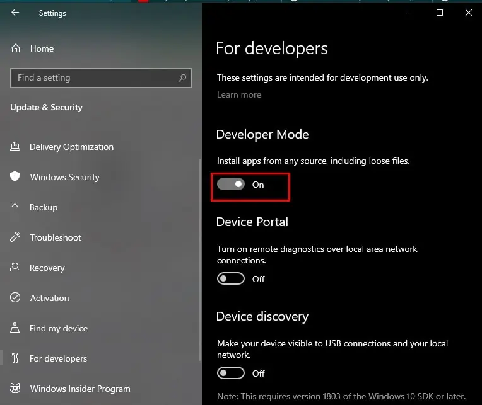Viewport: 482px width, 405px height.
Task: Open the Home settings page
Action: coord(42,48)
